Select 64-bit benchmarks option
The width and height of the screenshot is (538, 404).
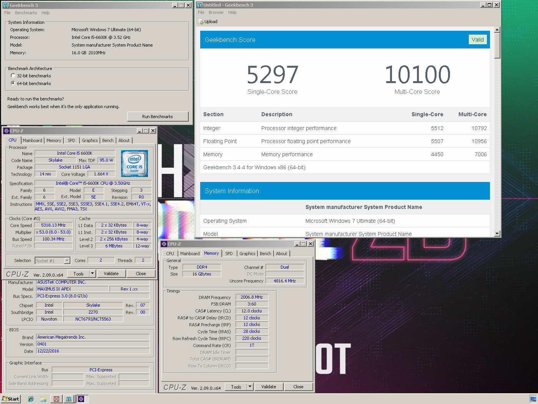(13, 83)
